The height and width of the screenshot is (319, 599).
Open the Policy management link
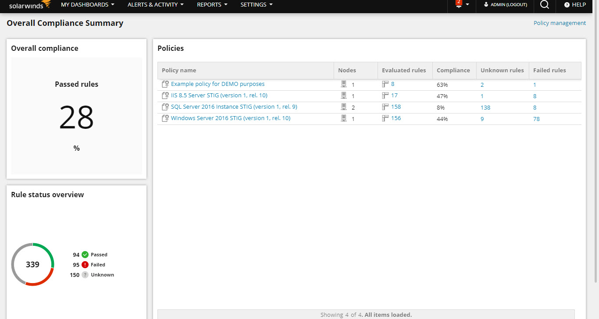[560, 23]
